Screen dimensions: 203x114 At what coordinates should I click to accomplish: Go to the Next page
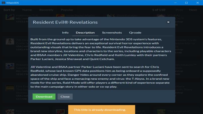tap(193, 10)
